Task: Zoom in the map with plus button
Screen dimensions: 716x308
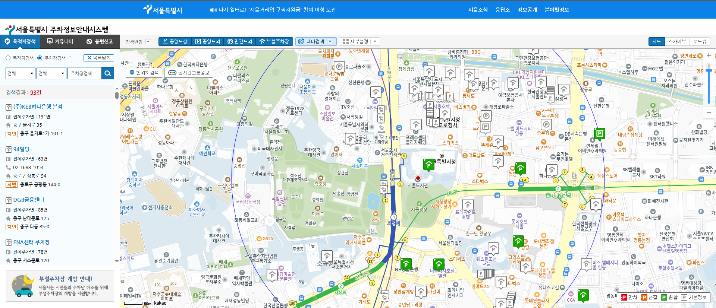Action: point(709,55)
